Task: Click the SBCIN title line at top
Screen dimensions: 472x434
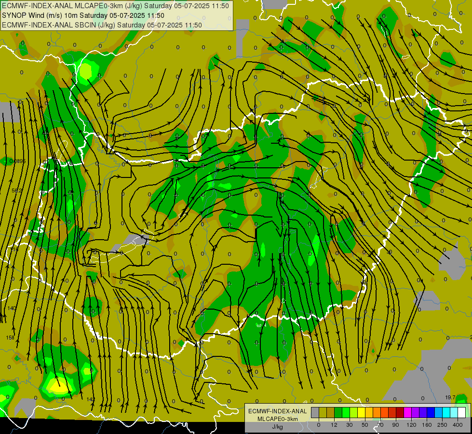Action: point(102,25)
